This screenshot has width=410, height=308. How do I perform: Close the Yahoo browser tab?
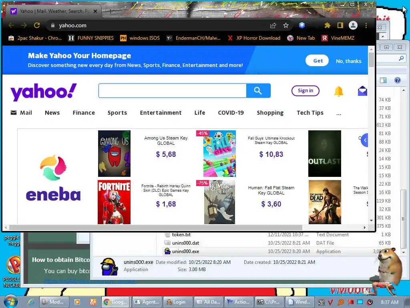pyautogui.click(x=95, y=11)
